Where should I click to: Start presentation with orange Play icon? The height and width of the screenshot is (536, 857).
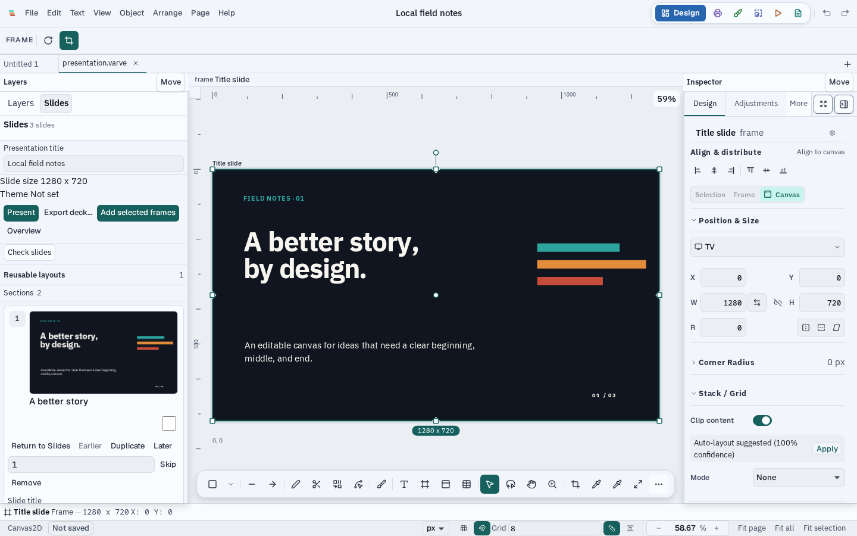tap(778, 13)
